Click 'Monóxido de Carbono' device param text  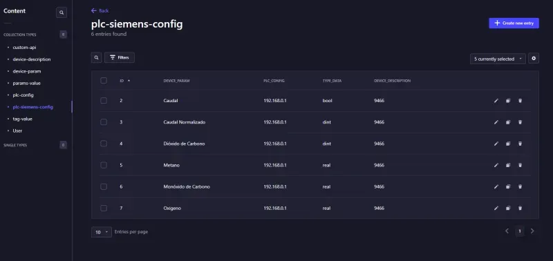pos(187,186)
